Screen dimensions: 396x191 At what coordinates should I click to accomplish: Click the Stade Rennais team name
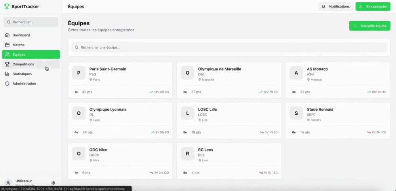click(x=320, y=109)
